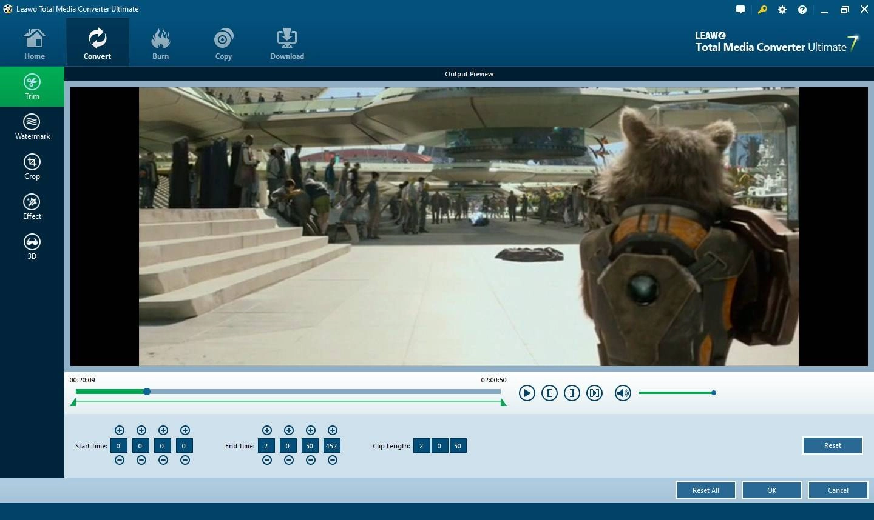Select the Trim editing tab
Viewport: 874px width, 520px height.
pyautogui.click(x=32, y=87)
